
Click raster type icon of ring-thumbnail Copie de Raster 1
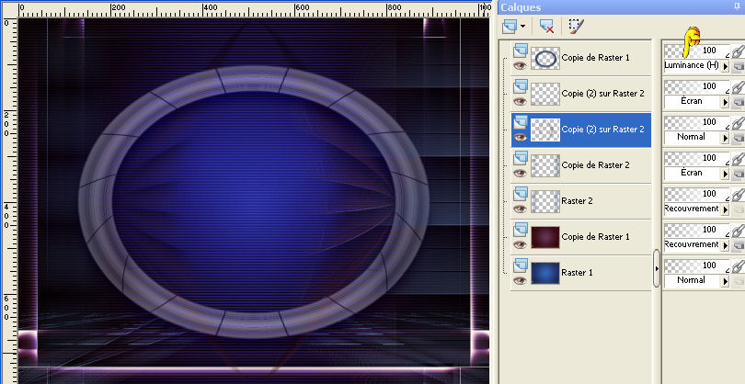point(521,51)
